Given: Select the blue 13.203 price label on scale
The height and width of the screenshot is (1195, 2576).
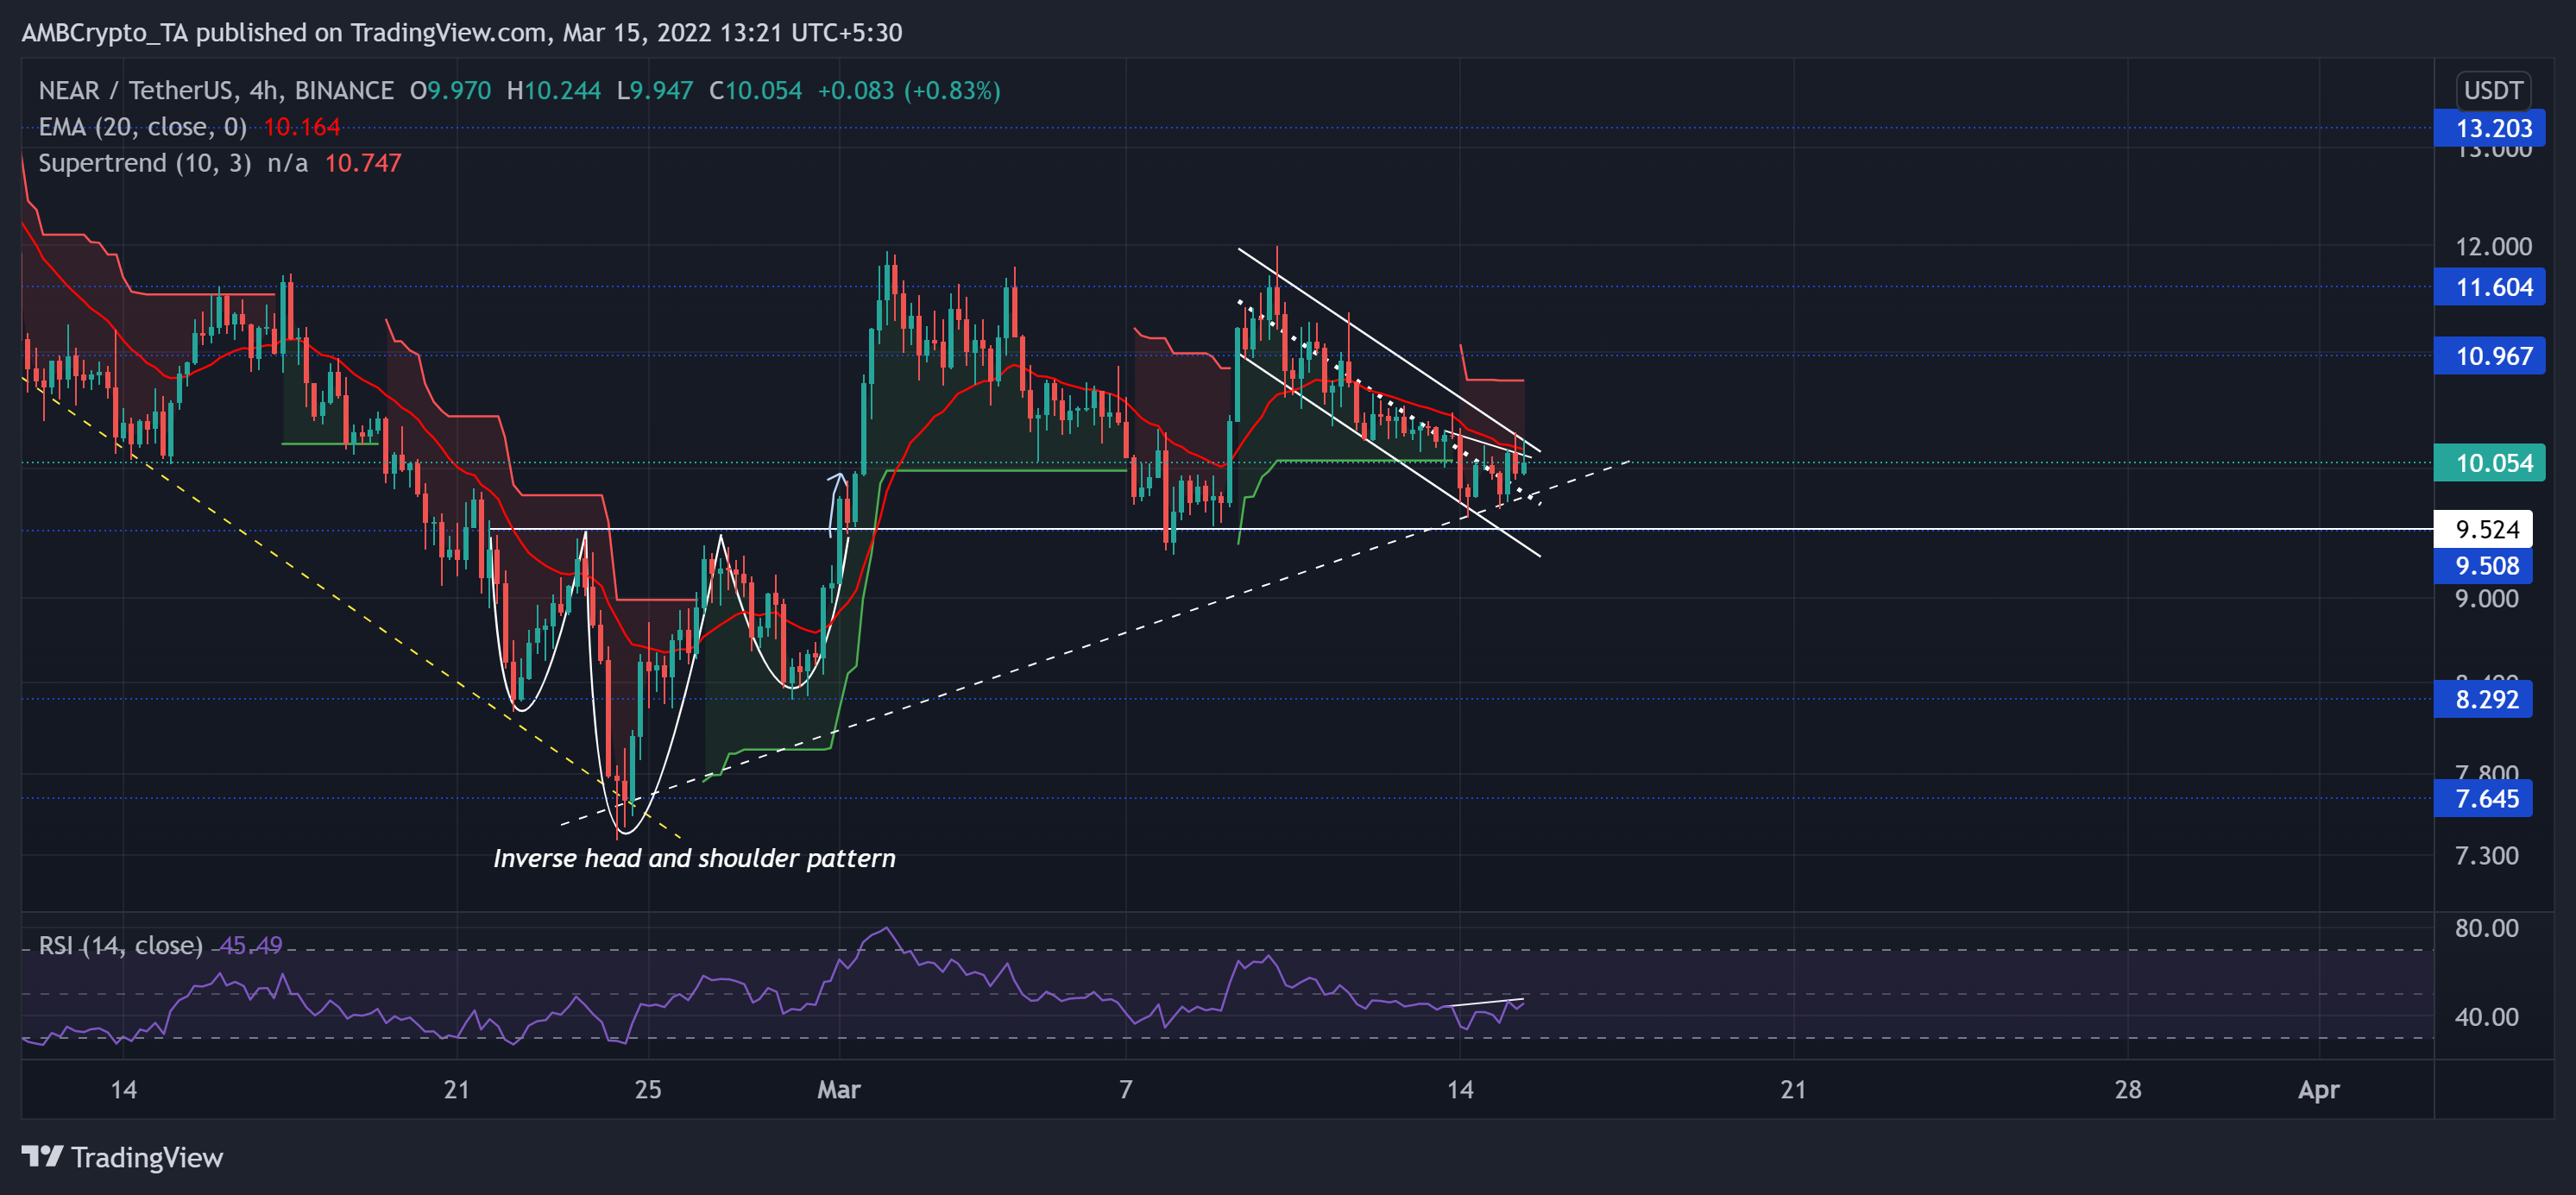Looking at the screenshot, I should click(2489, 128).
